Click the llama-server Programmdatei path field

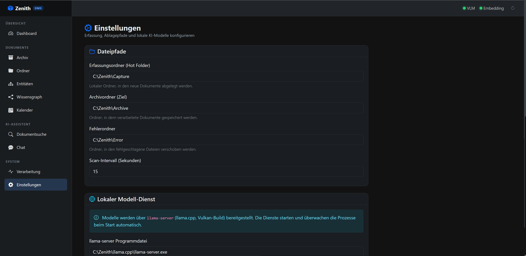pos(226,251)
